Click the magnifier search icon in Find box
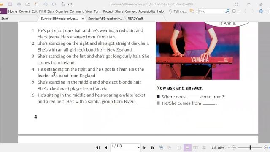 227,11
